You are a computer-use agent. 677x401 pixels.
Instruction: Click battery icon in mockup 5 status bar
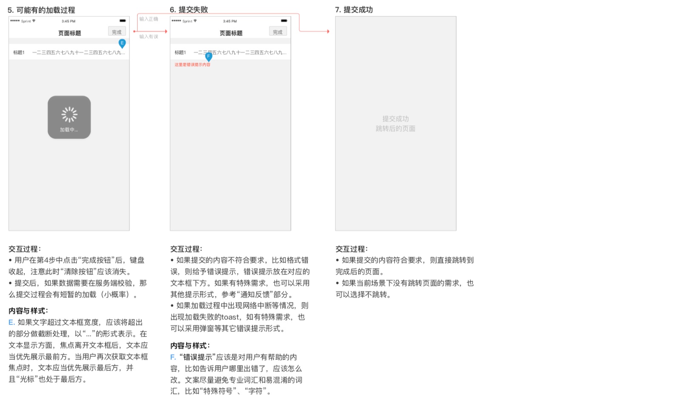[123, 21]
